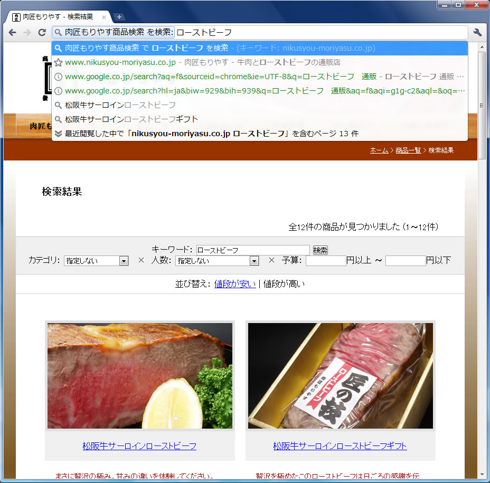Click the 円以下 maximum budget field
Image resolution: width=490 pixels, height=483 pixels.
(x=406, y=261)
